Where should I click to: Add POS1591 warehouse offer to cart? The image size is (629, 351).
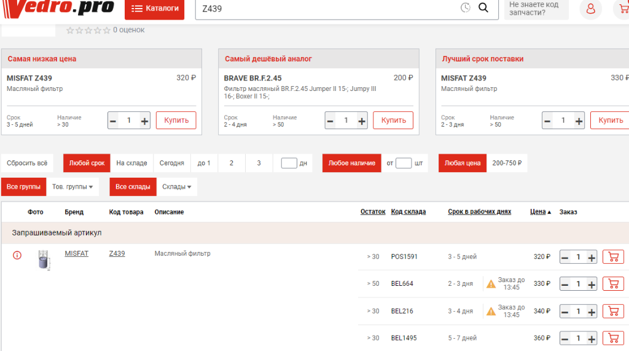point(613,257)
